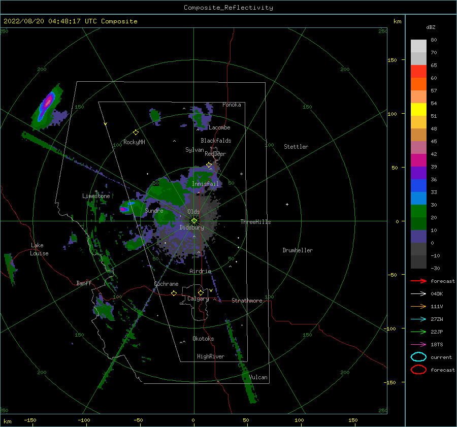This screenshot has height=427, width=457.
Task: Select the Drumheller label
Action: pyautogui.click(x=298, y=250)
